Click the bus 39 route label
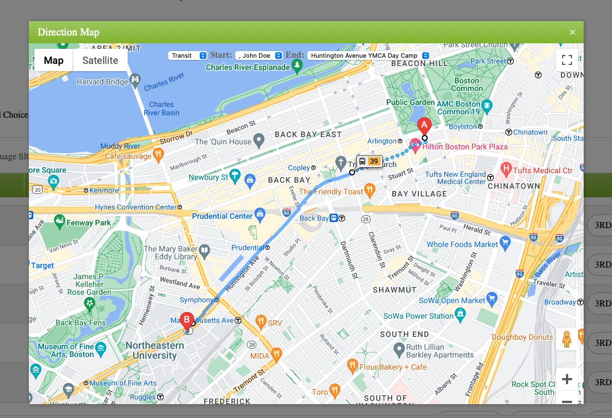This screenshot has width=612, height=418. click(369, 161)
